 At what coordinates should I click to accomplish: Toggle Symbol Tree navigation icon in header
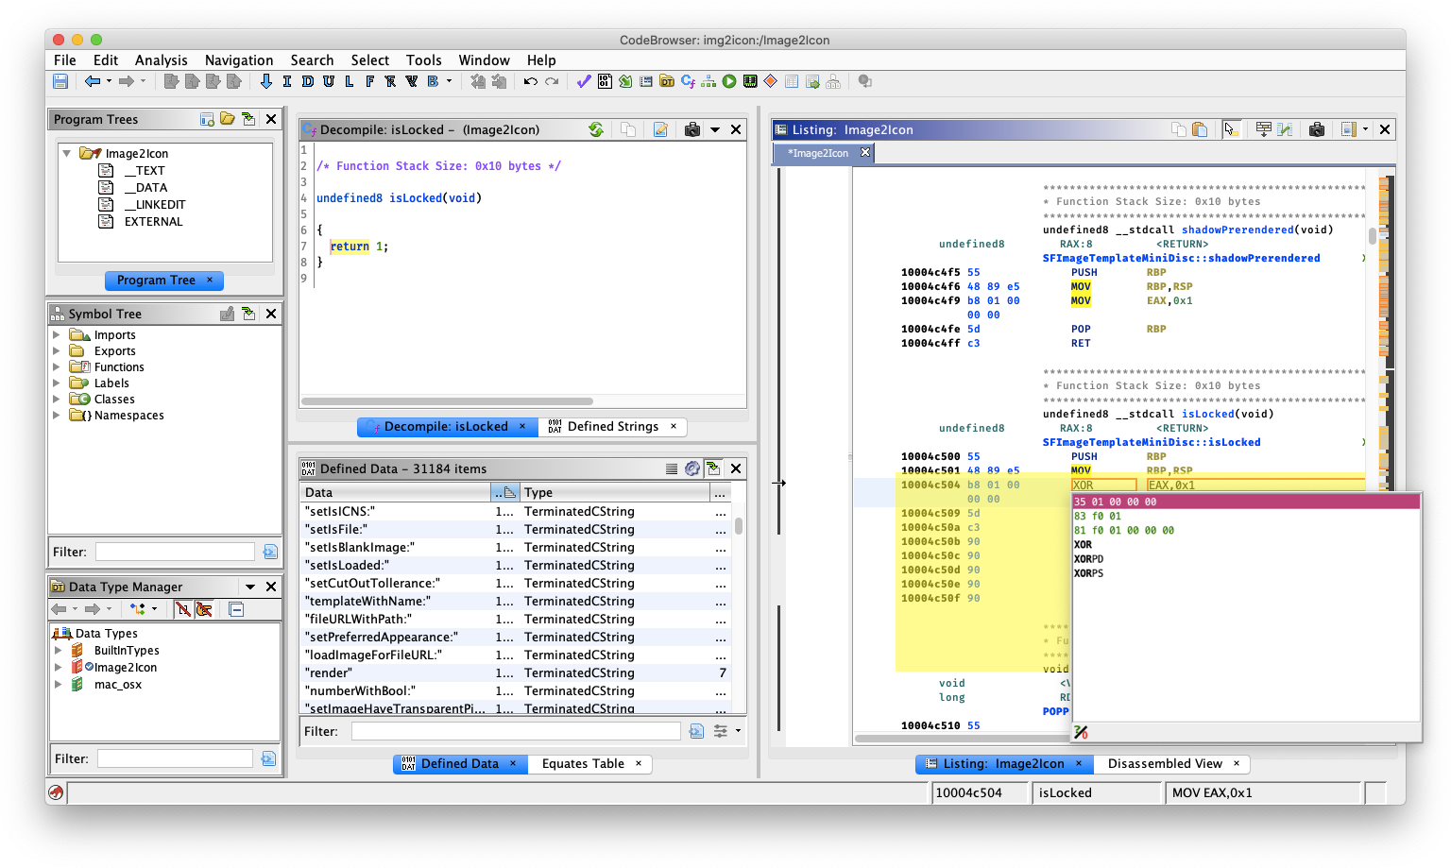coord(248,314)
